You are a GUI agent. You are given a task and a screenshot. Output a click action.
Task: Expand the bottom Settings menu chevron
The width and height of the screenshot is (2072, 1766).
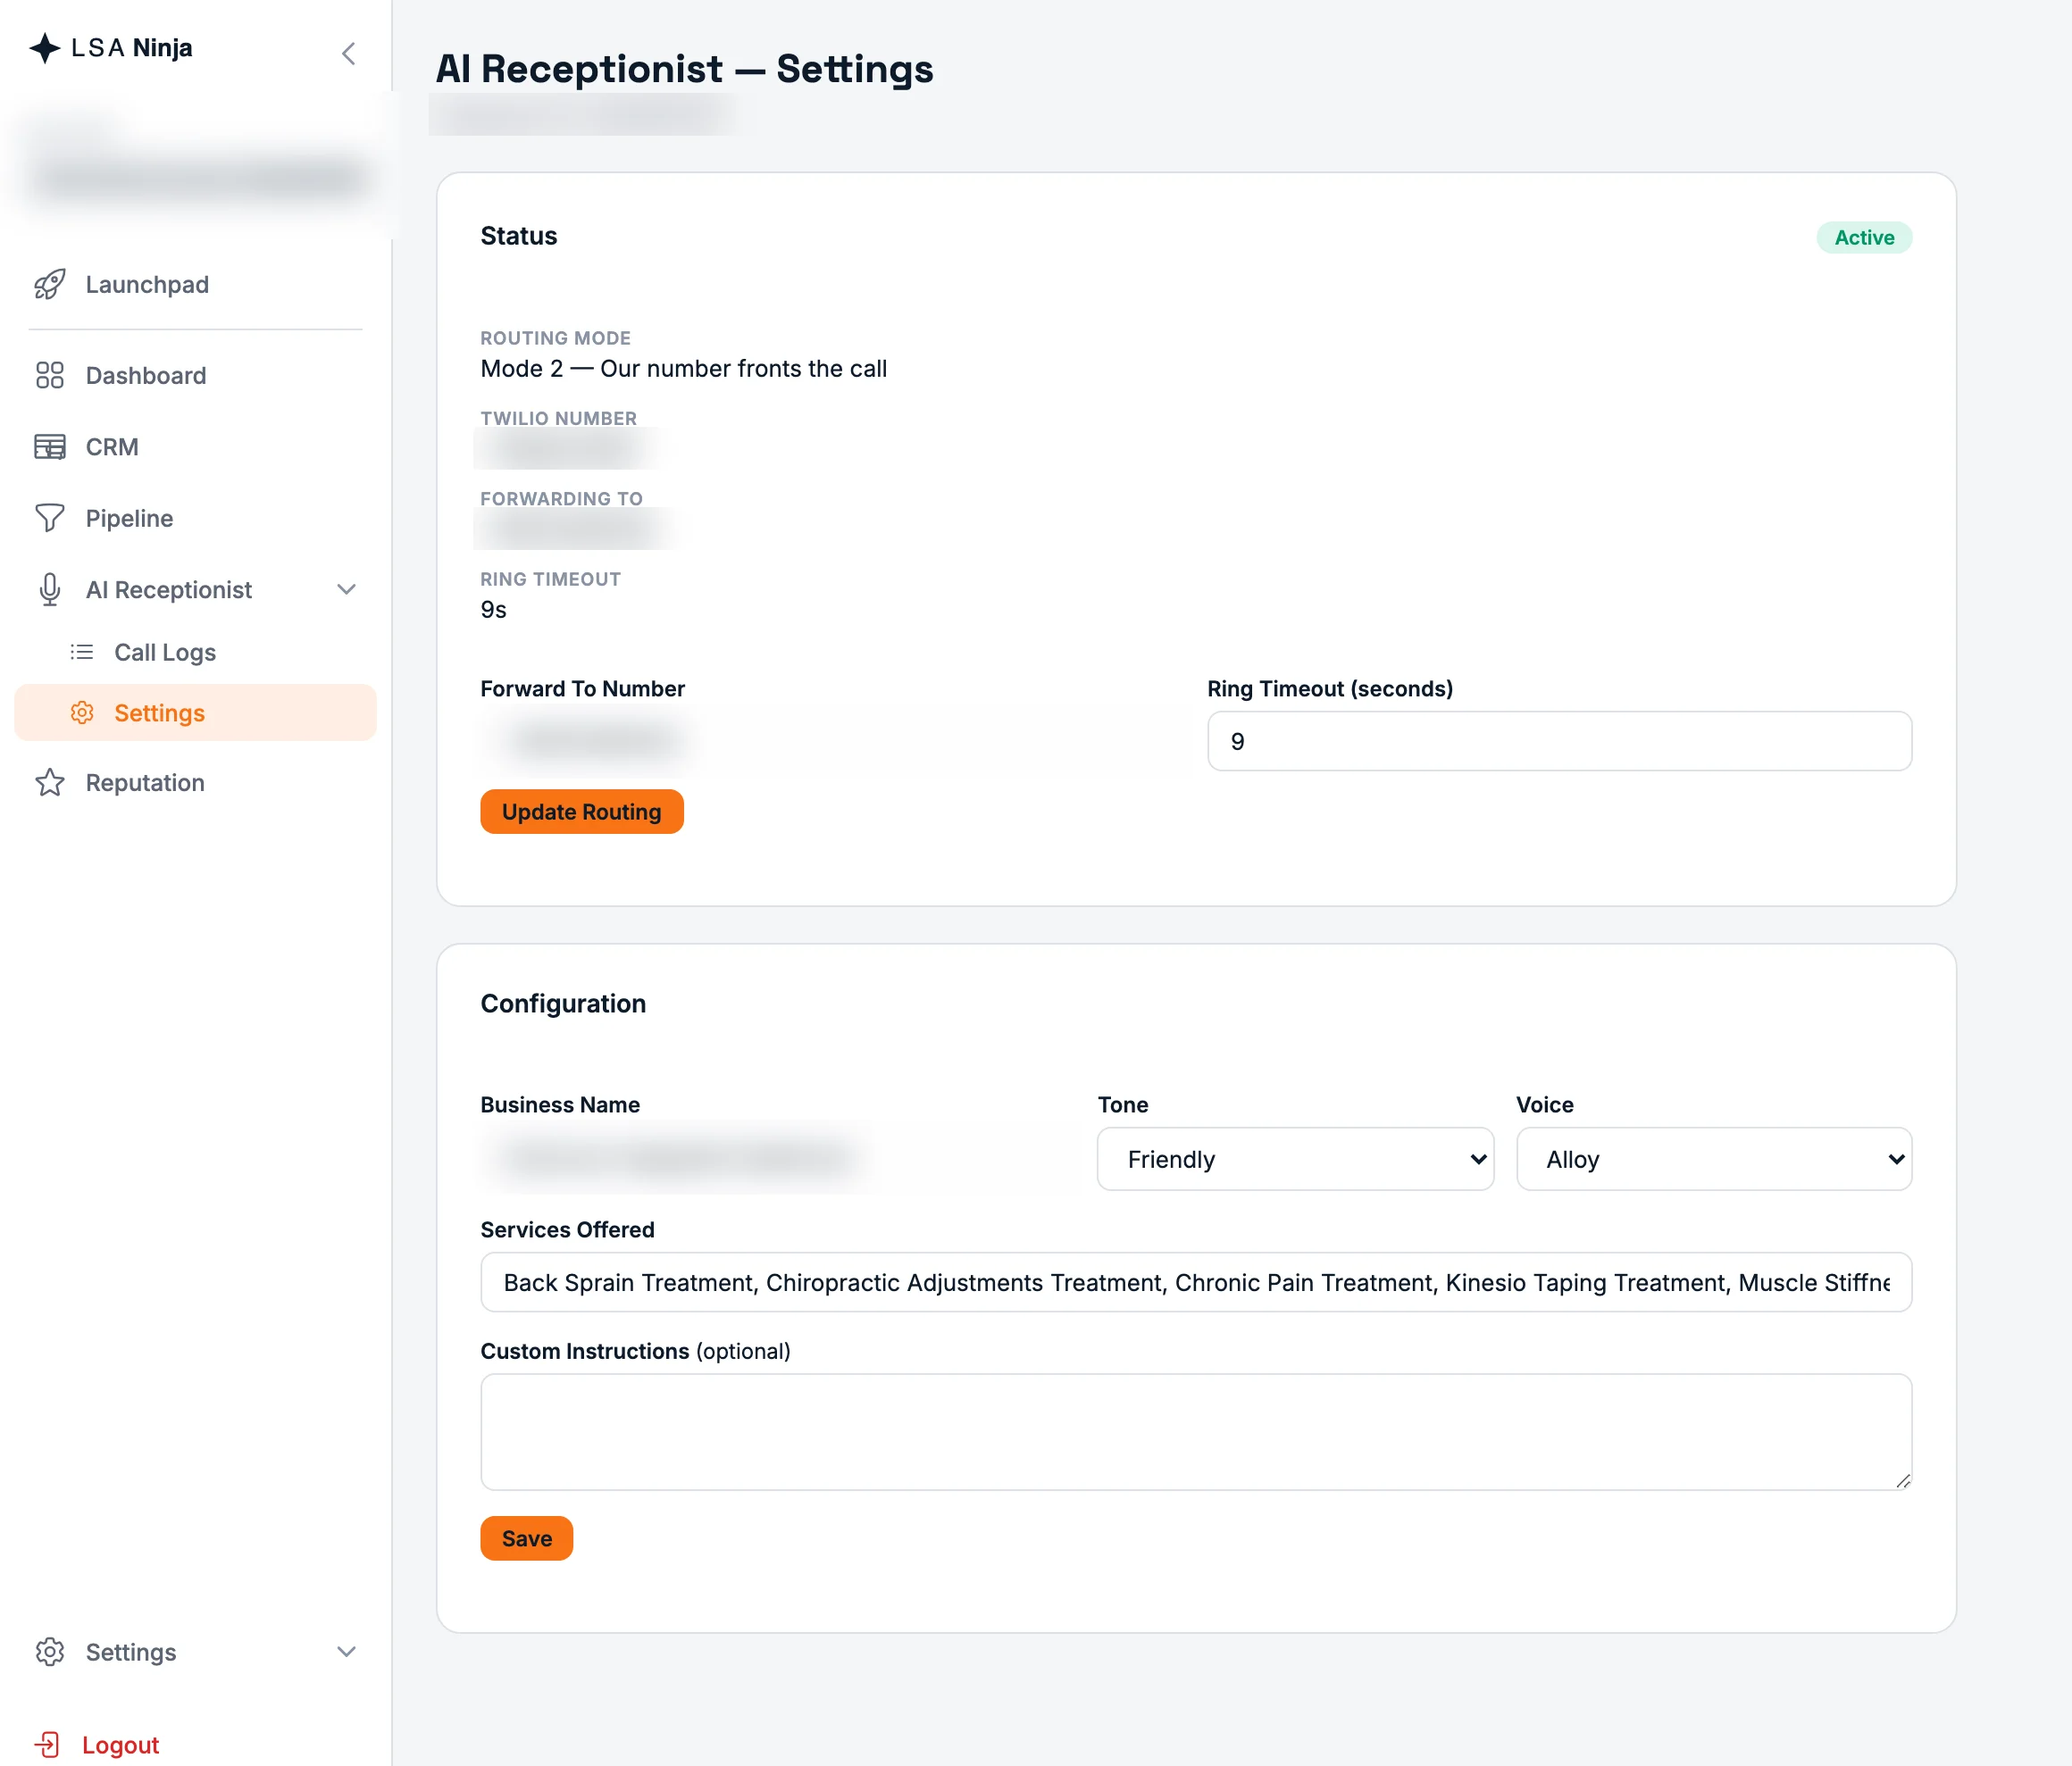[x=346, y=1652]
